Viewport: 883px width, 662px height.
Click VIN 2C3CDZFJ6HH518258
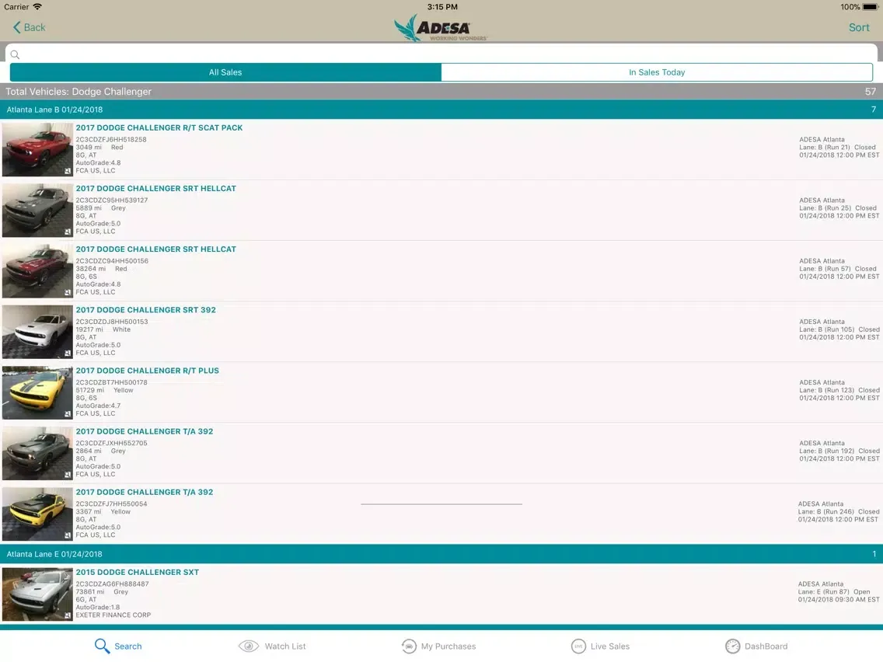click(111, 140)
